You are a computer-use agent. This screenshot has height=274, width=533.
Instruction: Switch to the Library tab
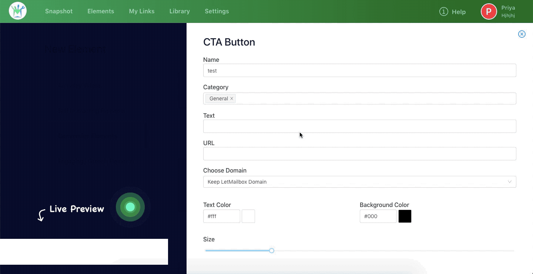pos(180,11)
